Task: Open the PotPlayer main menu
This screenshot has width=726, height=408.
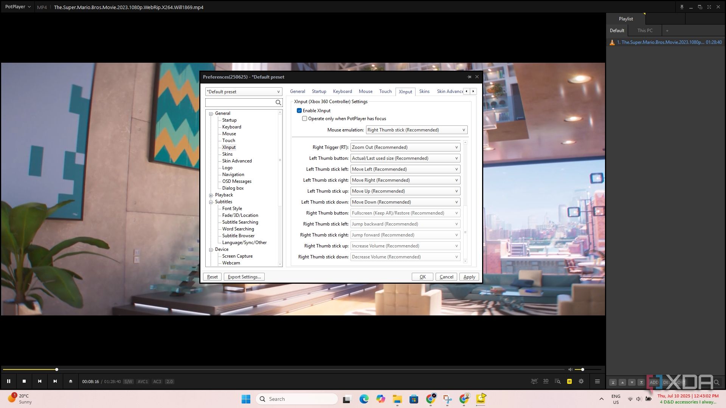Action: (x=17, y=7)
